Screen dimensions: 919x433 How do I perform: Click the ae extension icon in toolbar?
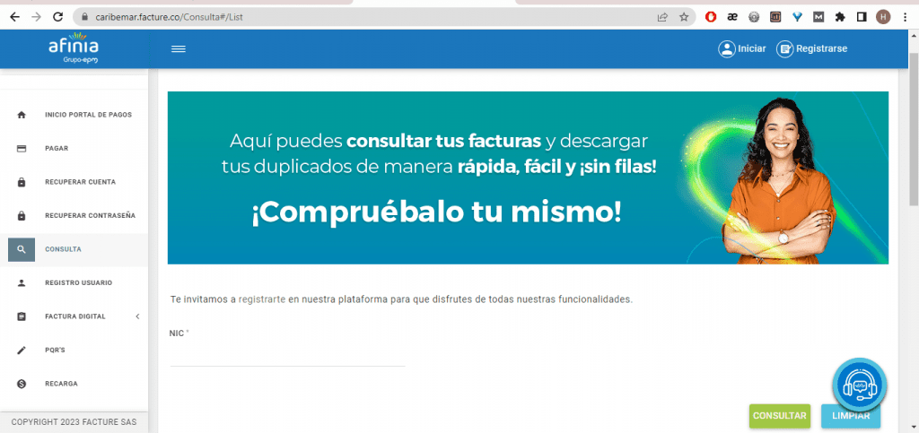tap(732, 17)
